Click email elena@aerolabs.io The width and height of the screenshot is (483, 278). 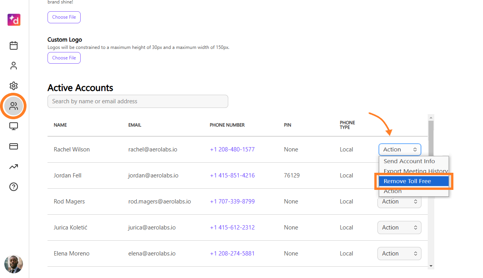152,254
